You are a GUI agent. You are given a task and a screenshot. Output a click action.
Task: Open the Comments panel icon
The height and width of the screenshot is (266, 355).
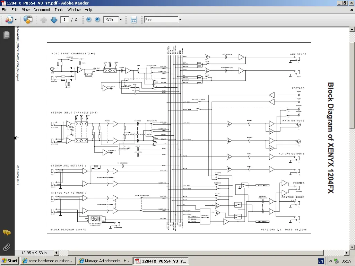7,232
